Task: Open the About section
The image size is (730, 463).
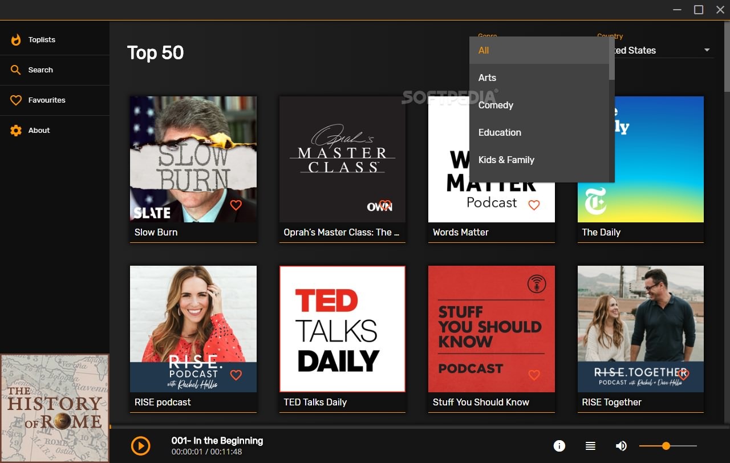Action: [55, 131]
